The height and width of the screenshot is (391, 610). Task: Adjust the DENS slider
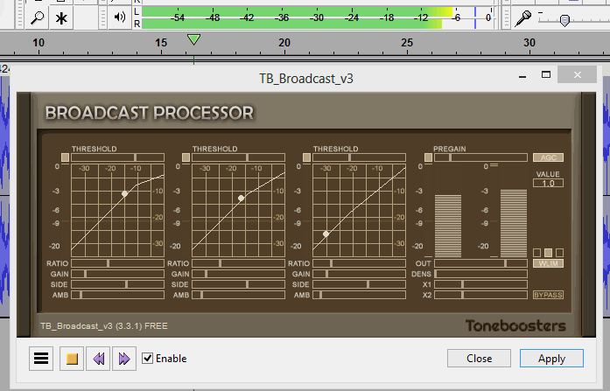(x=480, y=274)
